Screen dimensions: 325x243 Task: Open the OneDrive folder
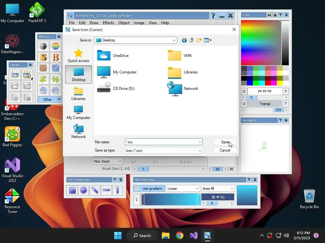click(113, 55)
